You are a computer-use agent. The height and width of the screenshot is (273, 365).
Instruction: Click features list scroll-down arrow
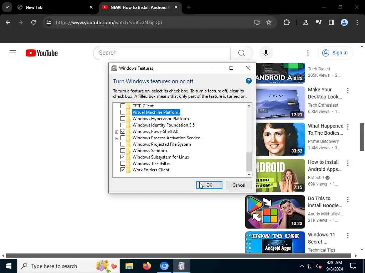point(249,174)
